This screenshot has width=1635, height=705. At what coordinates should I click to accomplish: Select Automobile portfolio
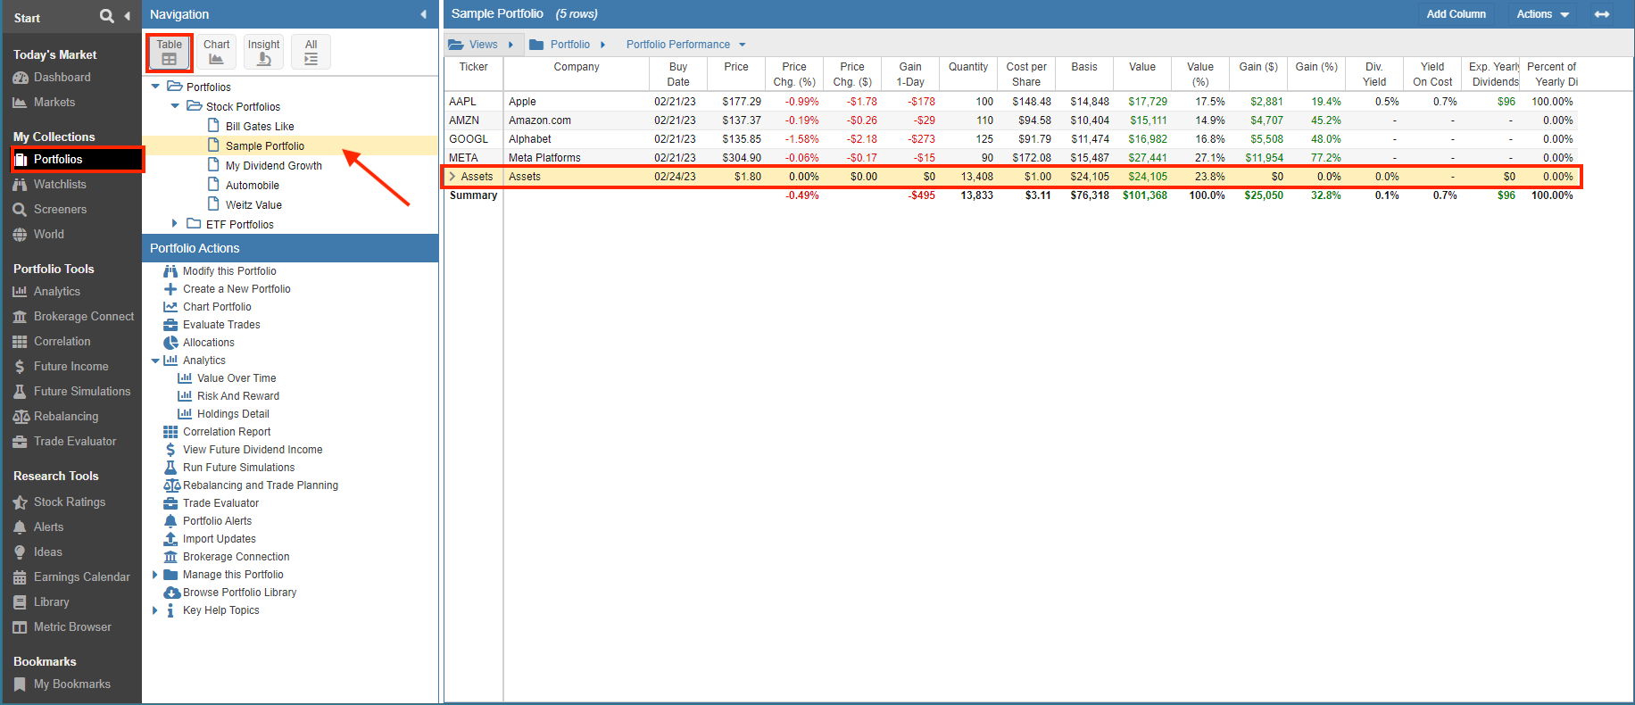point(253,186)
